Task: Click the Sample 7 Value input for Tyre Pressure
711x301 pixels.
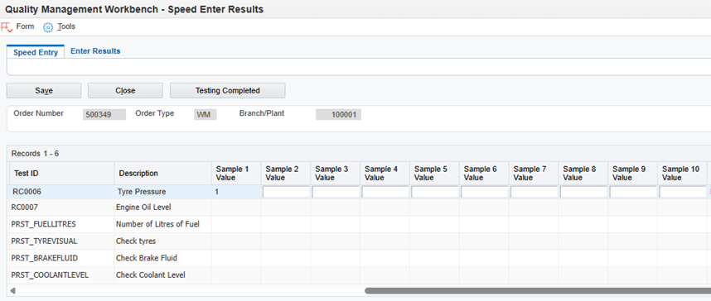Action: pyautogui.click(x=534, y=192)
